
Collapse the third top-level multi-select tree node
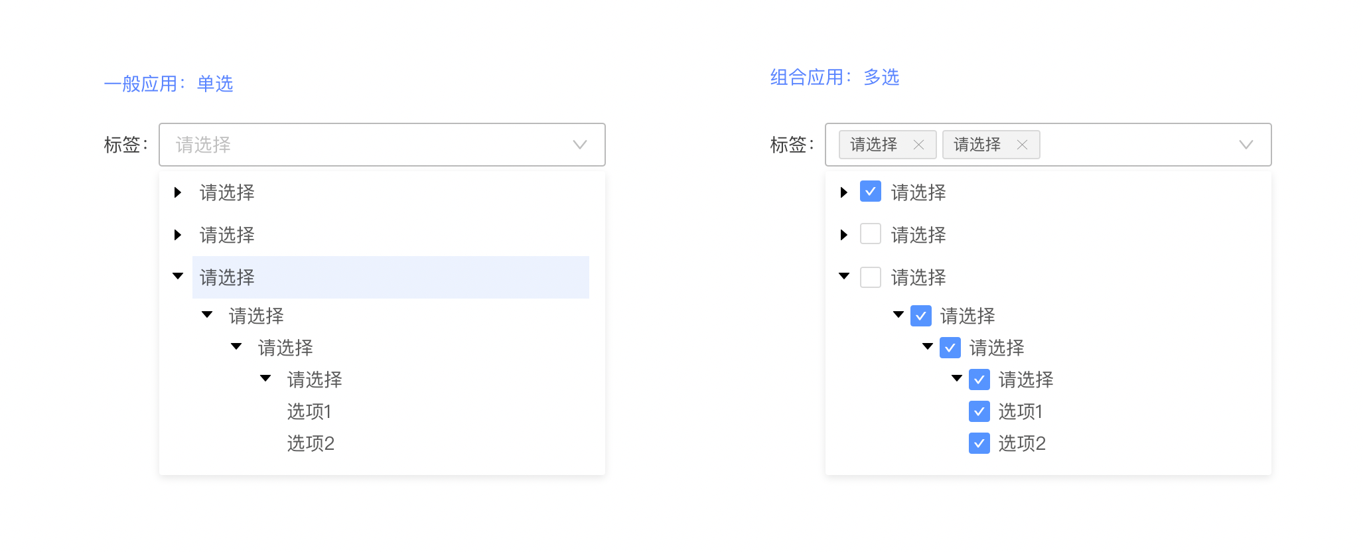coord(844,276)
